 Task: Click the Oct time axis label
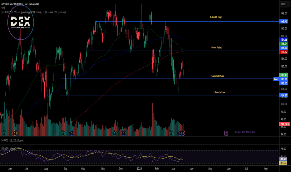tap(83, 169)
